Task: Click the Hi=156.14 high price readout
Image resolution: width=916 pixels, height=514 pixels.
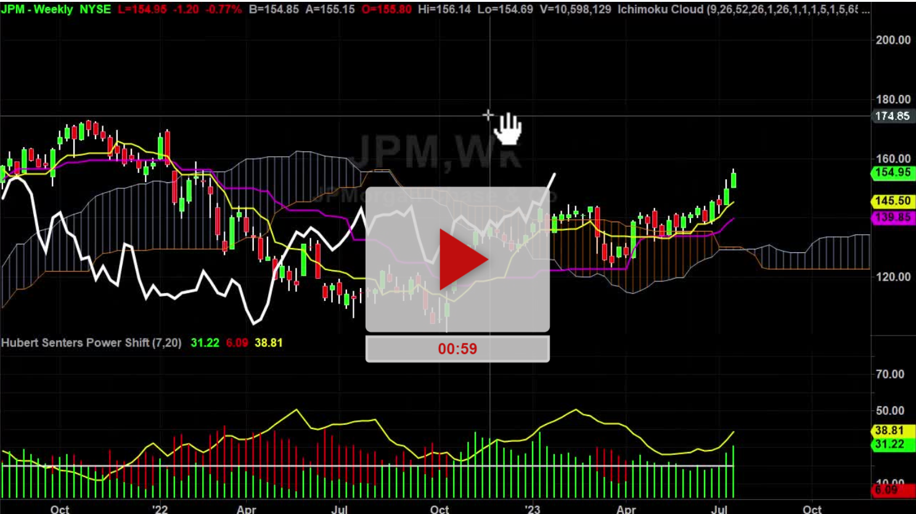Action: tap(444, 9)
